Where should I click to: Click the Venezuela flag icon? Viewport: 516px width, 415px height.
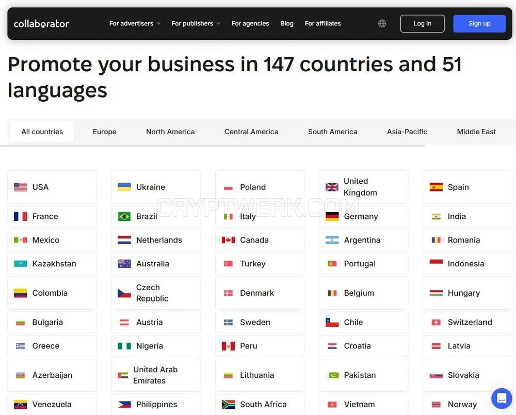pos(21,404)
